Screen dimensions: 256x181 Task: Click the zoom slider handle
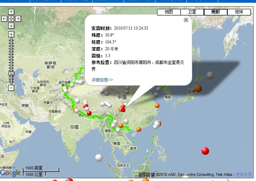[11, 74]
